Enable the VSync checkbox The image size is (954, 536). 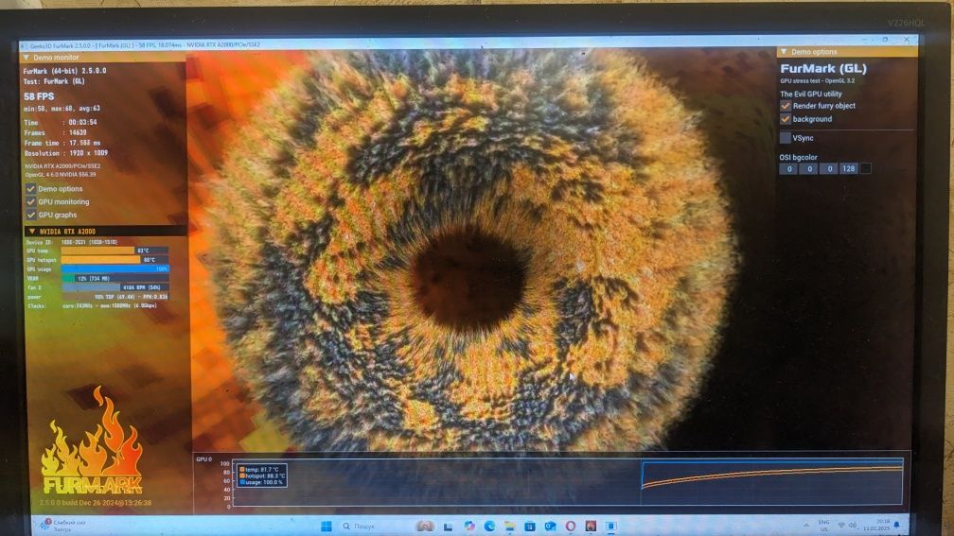coord(785,138)
